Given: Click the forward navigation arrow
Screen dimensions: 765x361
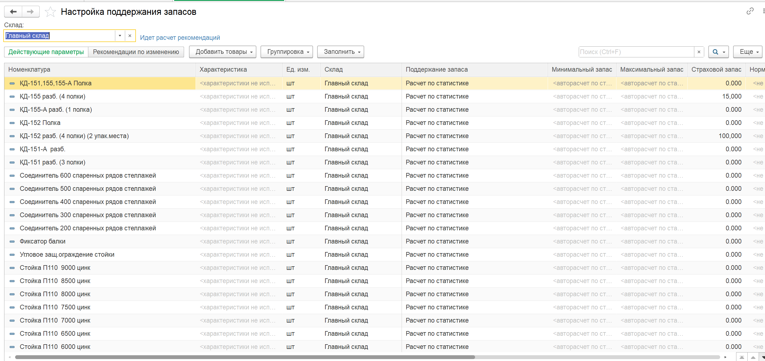Looking at the screenshot, I should tap(30, 12).
